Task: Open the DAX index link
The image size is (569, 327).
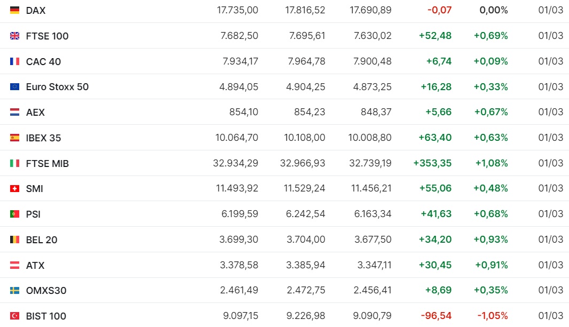Action: click(36, 11)
